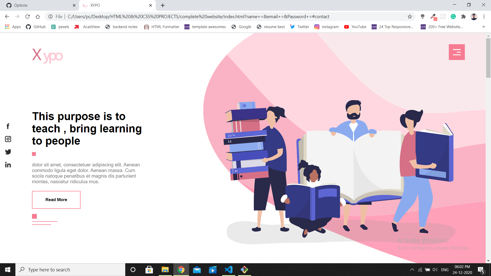Bookmark page with the star icon
The height and width of the screenshot is (276, 491).
click(x=410, y=17)
